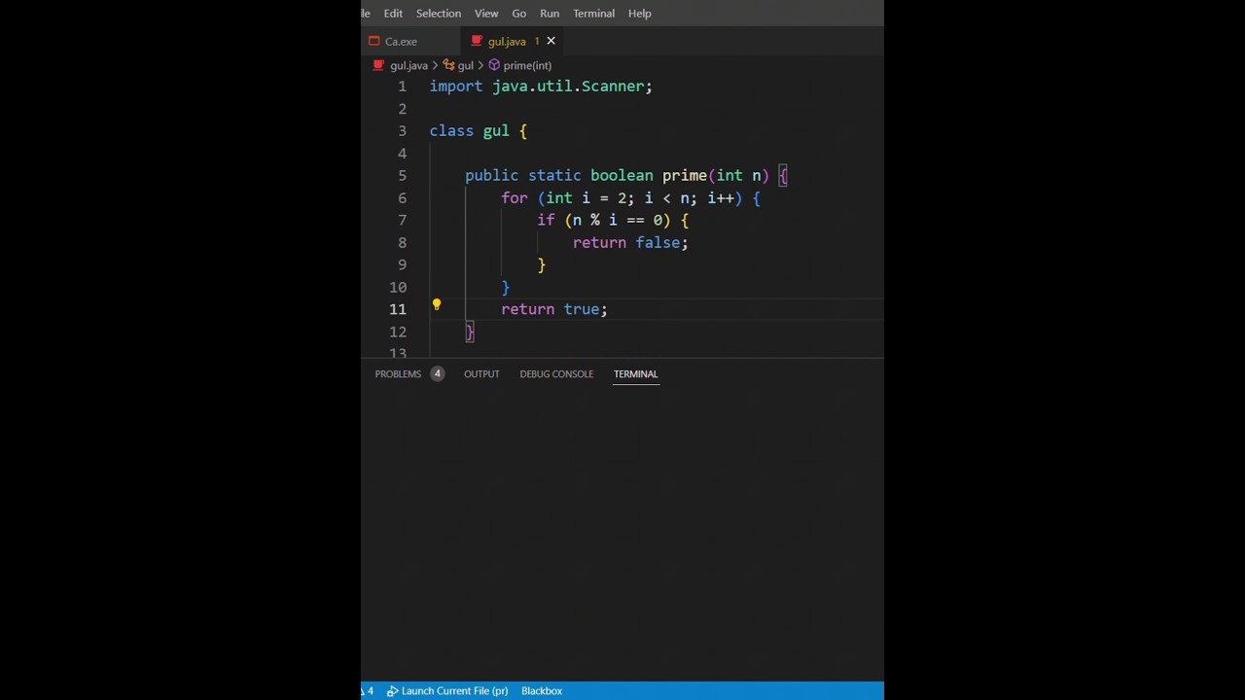Open the Help menu
Image resolution: width=1245 pixels, height=700 pixels.
tap(639, 14)
